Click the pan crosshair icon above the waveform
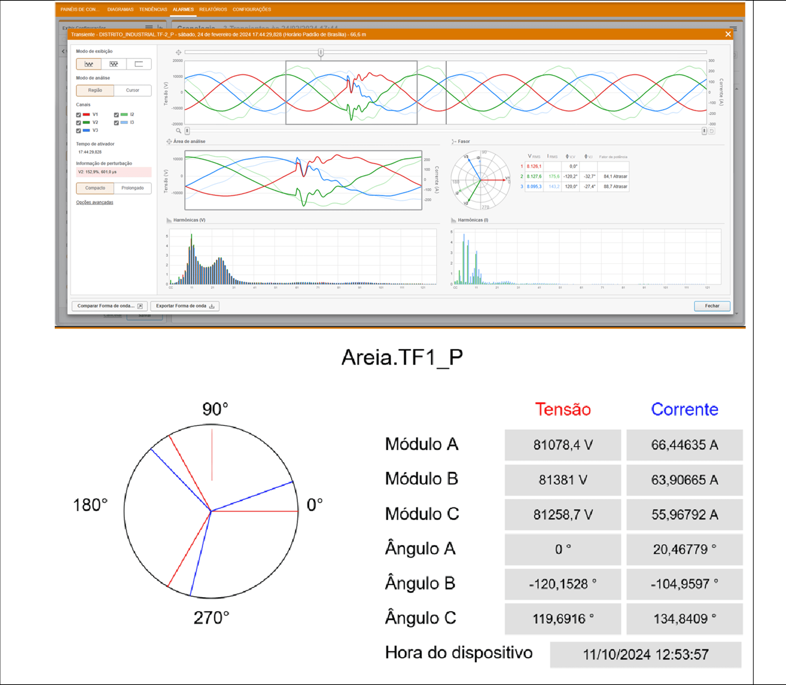The image size is (786, 685). [x=178, y=52]
